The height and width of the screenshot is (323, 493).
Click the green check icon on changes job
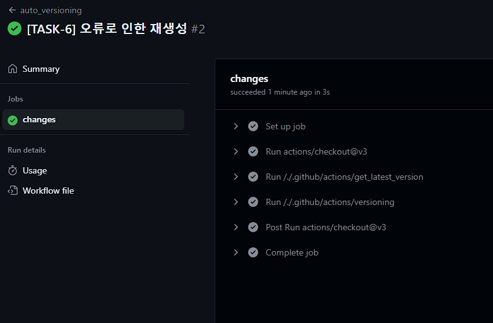point(13,120)
